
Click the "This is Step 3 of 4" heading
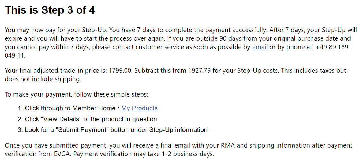[50, 10]
